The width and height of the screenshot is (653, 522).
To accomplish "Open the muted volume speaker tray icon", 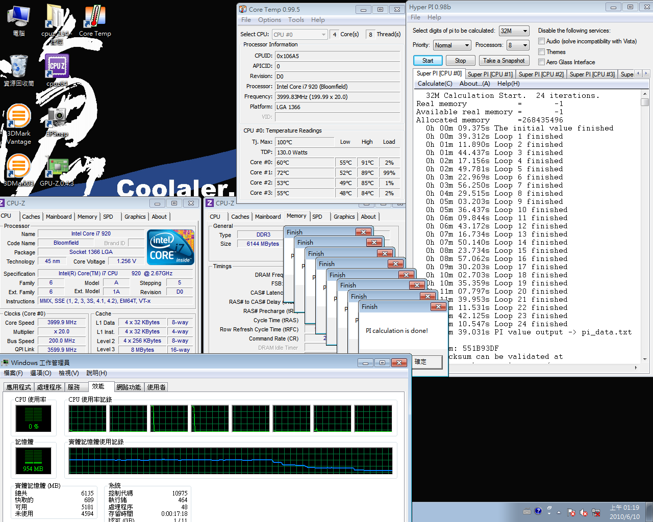I will 583,512.
